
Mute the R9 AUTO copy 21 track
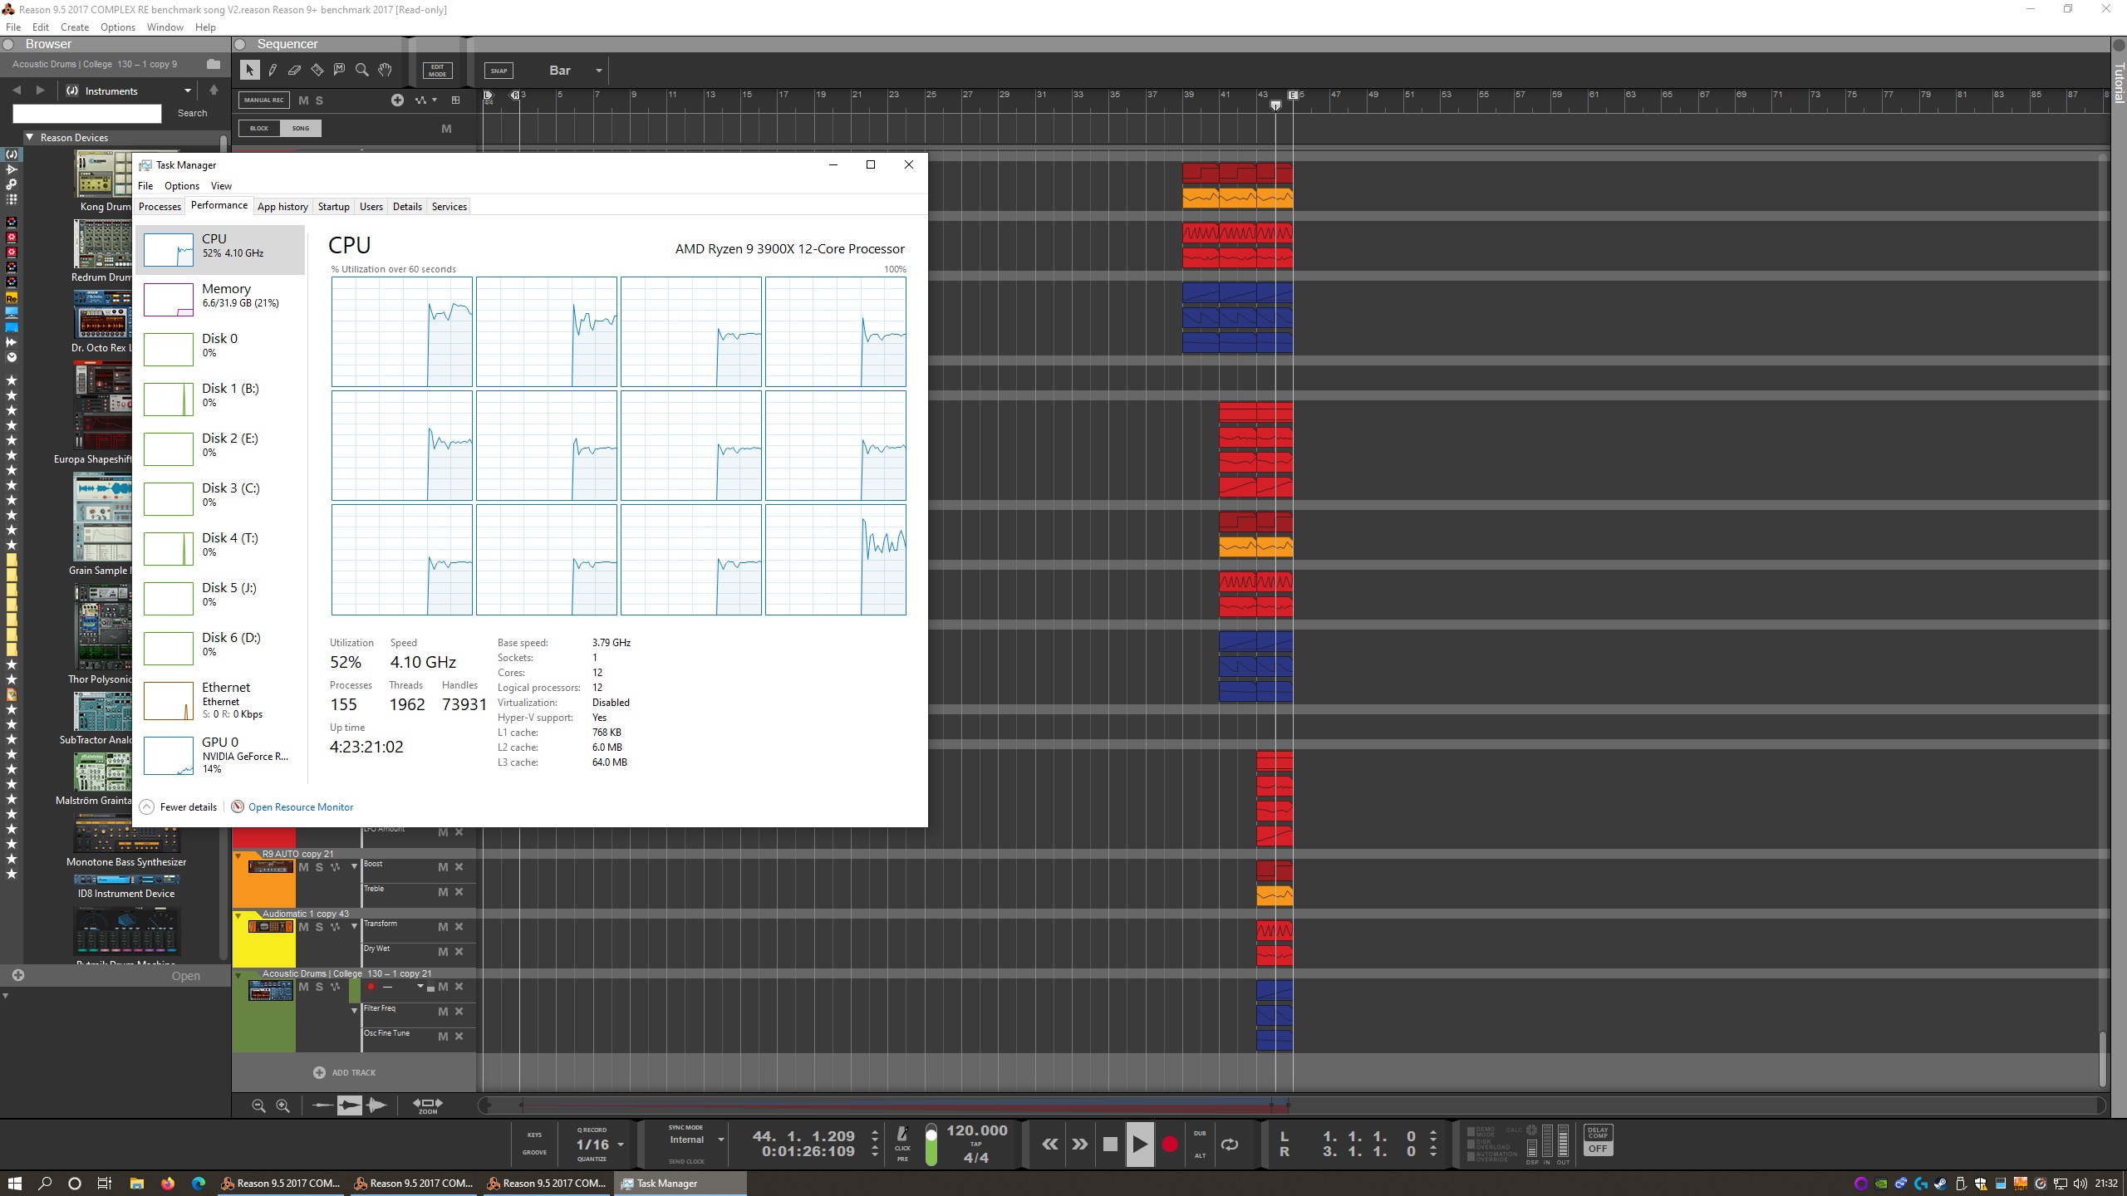tap(303, 867)
